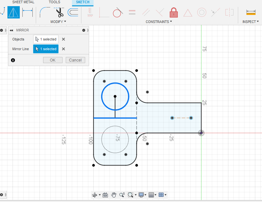Open the INSPECT dropdown menu
The height and width of the screenshot is (202, 262).
[251, 22]
